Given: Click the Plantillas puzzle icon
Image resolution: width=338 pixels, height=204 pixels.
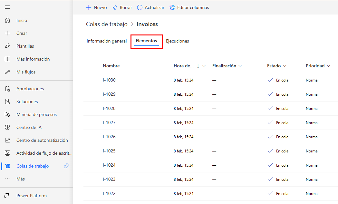Looking at the screenshot, I should click(x=7, y=46).
